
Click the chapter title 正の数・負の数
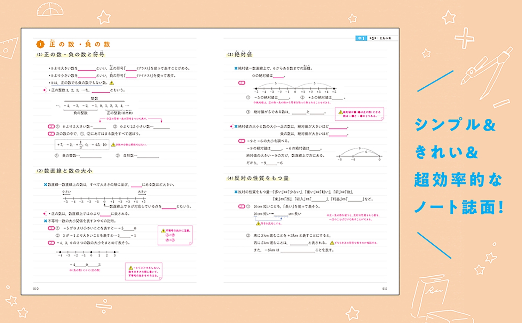pyautogui.click(x=80, y=44)
